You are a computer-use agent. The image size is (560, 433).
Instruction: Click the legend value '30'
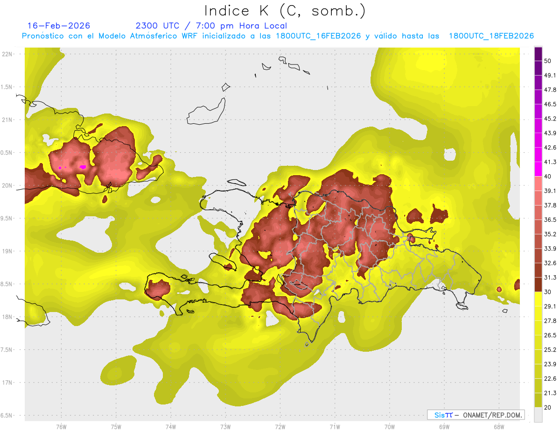coord(548,292)
